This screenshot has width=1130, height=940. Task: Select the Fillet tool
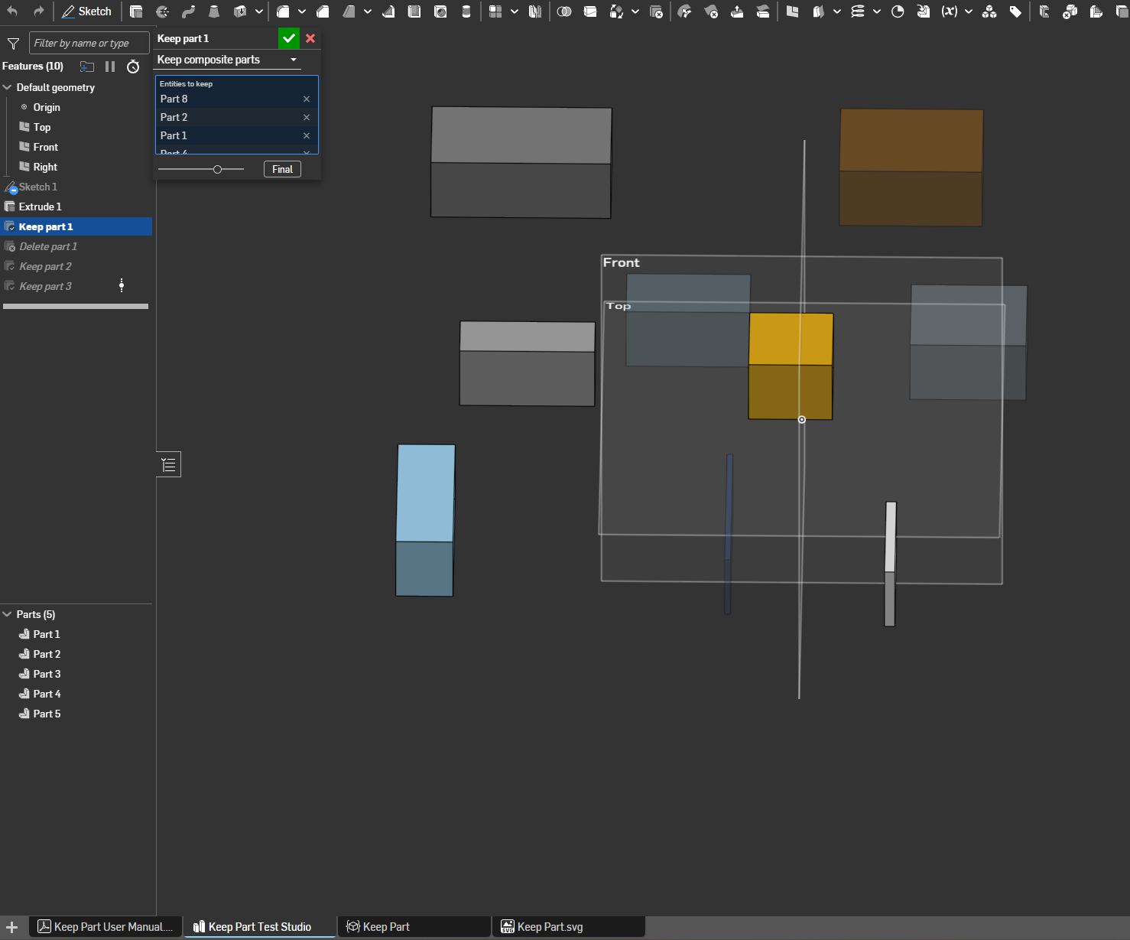coord(283,11)
